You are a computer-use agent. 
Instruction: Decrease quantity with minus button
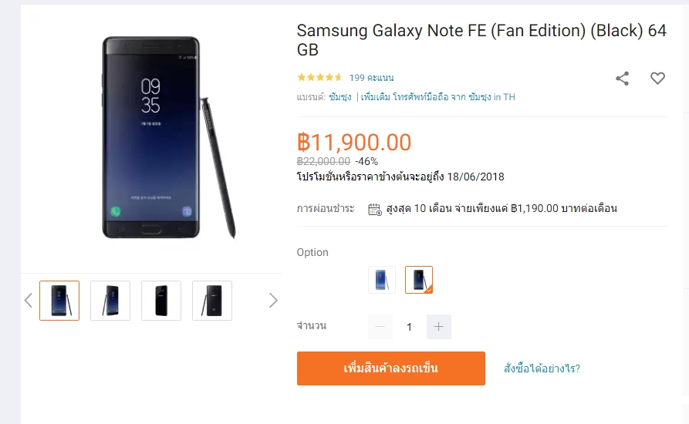(x=380, y=327)
